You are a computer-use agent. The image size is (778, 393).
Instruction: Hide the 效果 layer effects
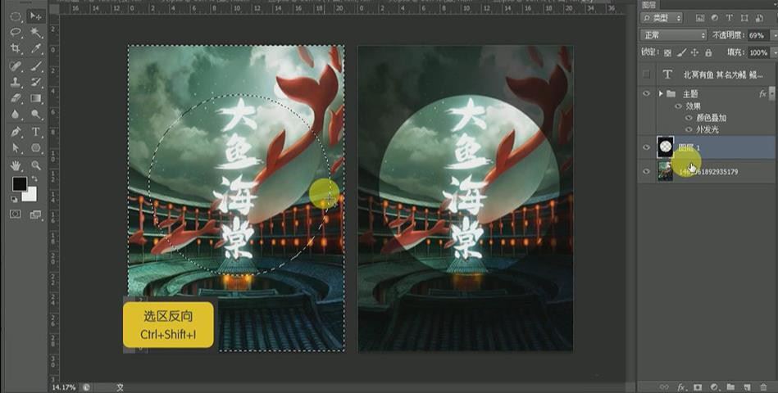point(678,106)
